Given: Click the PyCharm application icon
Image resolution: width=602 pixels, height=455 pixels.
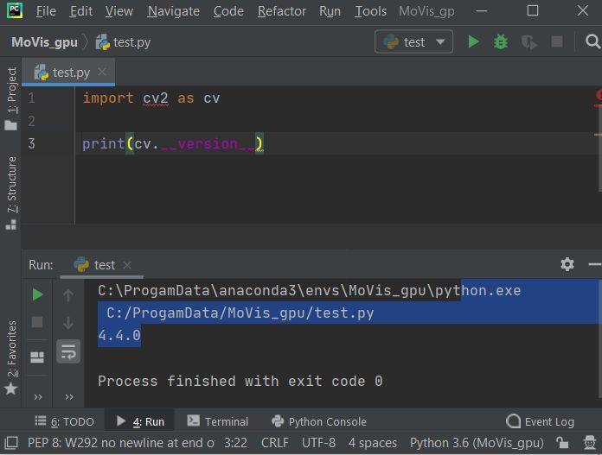Looking at the screenshot, I should 15,10.
